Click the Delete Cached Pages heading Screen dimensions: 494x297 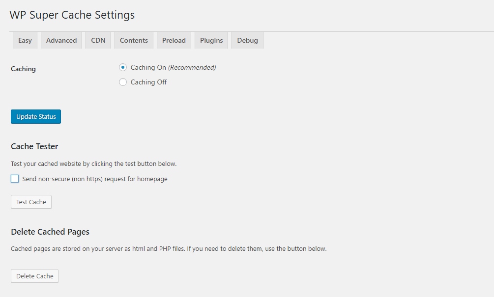coord(50,232)
